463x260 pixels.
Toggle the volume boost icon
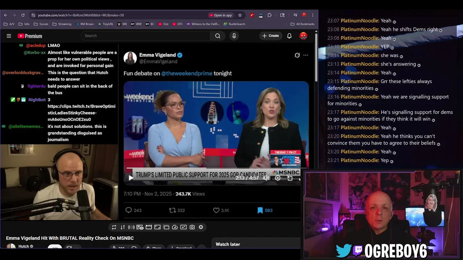pyautogui.click(x=131, y=227)
